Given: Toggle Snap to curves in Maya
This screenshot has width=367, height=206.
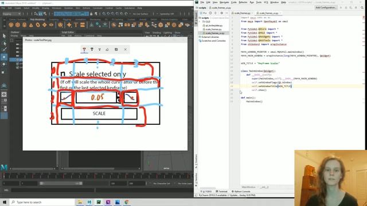Looking at the screenshot, I should pyautogui.click(x=109, y=14).
